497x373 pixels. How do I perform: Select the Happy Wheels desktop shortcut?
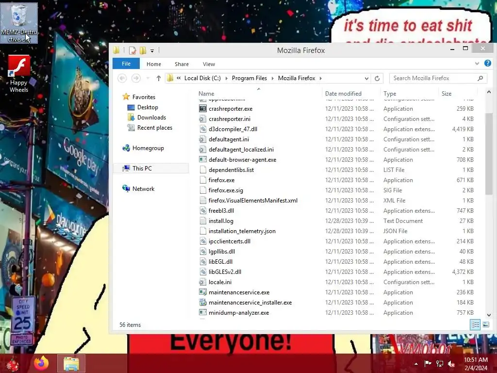pos(19,74)
